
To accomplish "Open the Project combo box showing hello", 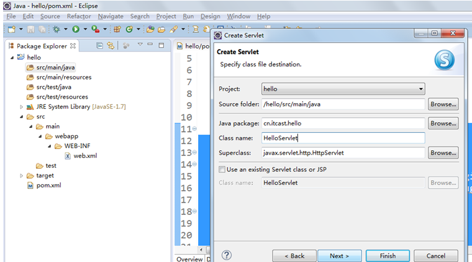I will click(x=343, y=89).
